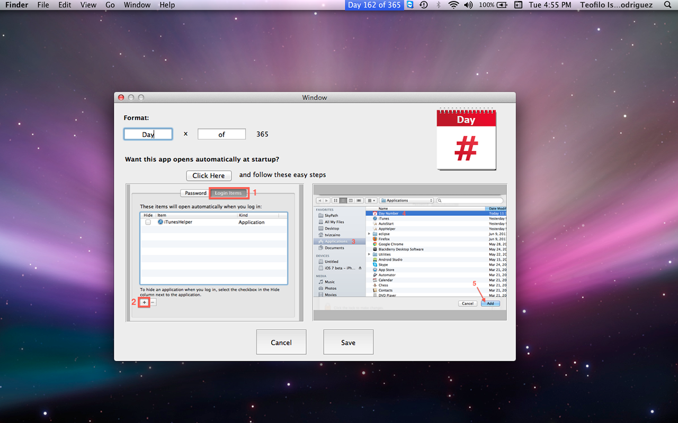Click the large Day Number calendar icon
Image resolution: width=678 pixels, height=423 pixels.
pyautogui.click(x=466, y=140)
